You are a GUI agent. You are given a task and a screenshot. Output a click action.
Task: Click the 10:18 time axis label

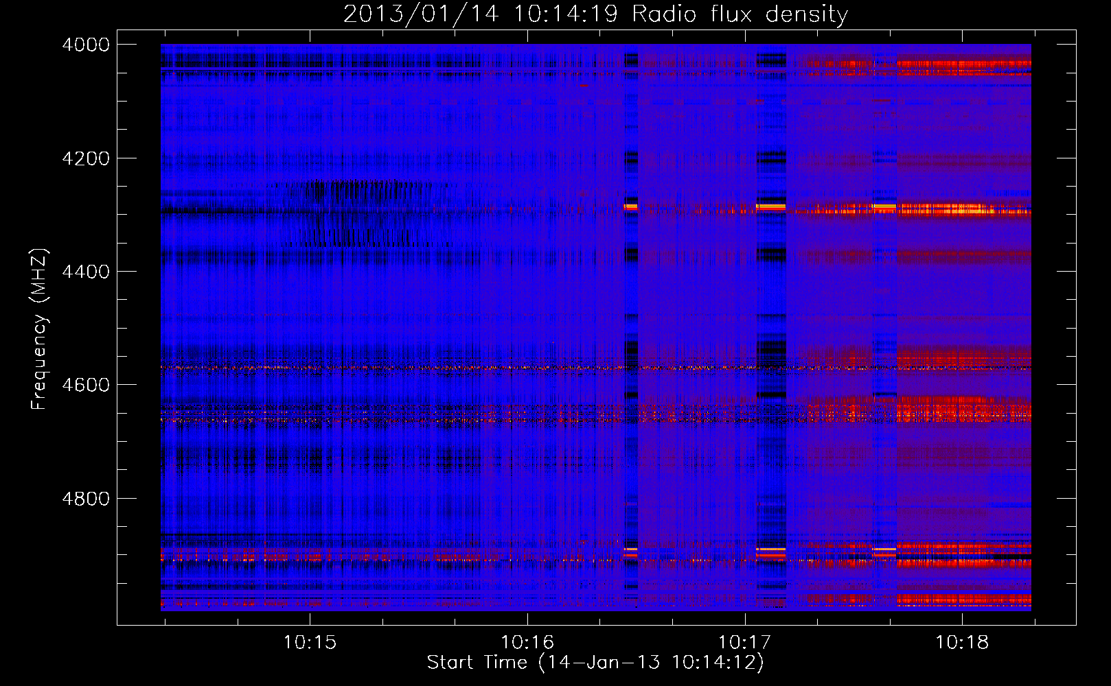963,643
